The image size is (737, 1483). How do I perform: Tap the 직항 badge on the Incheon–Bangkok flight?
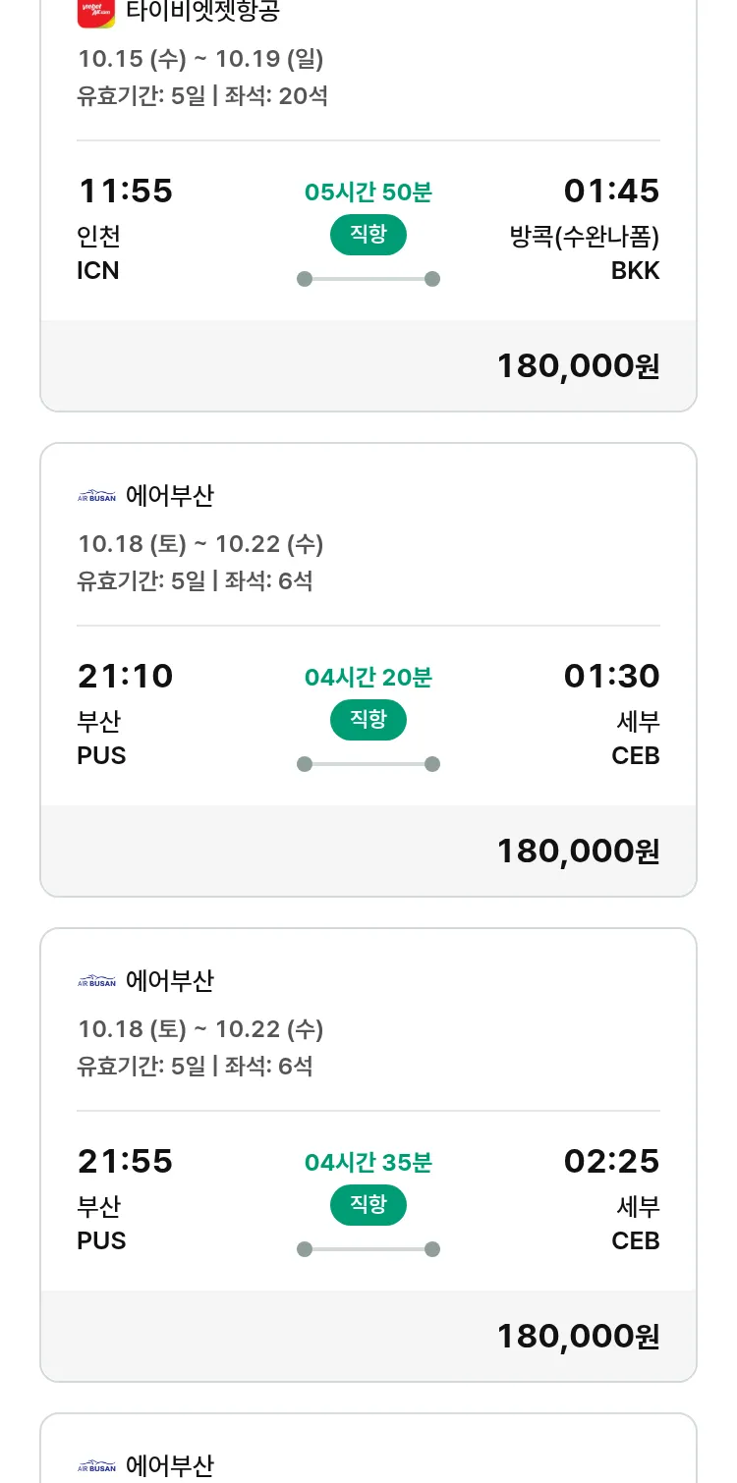[x=368, y=235]
